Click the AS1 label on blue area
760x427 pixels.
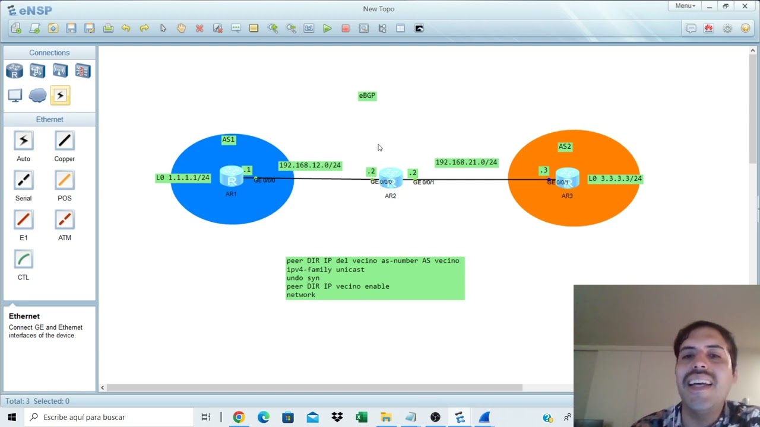229,140
